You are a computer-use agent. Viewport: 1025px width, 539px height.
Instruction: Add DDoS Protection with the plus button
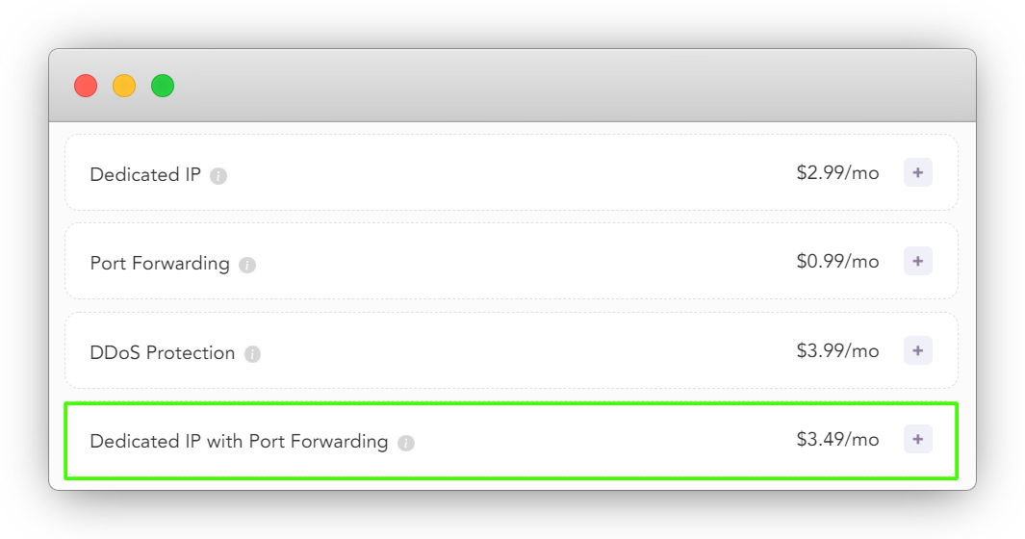click(918, 350)
